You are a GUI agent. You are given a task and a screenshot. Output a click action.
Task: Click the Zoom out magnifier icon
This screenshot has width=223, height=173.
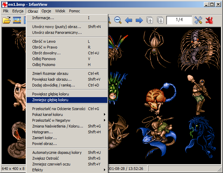tap(118, 20)
